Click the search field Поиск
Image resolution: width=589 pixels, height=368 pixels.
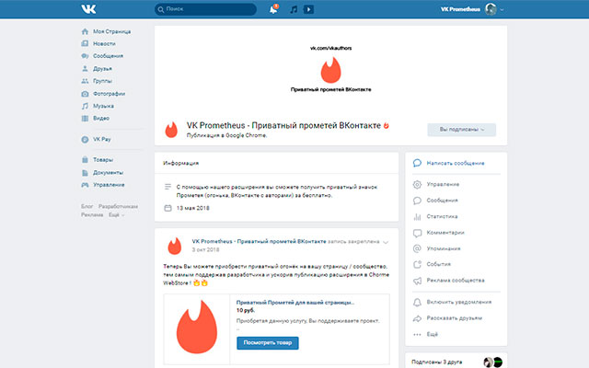click(x=205, y=9)
